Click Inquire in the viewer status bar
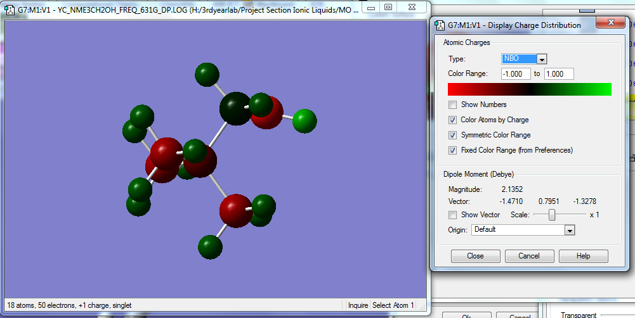This screenshot has height=318, width=635. (x=358, y=305)
